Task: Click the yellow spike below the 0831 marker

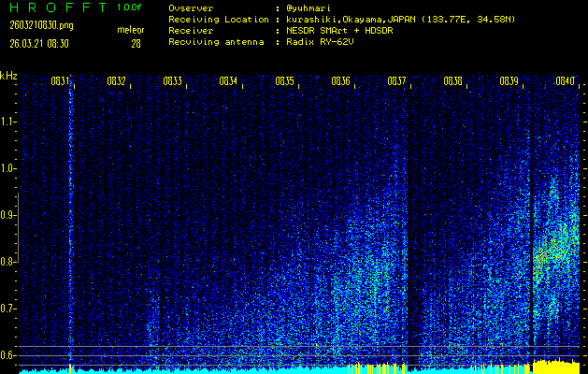Action: (70, 368)
